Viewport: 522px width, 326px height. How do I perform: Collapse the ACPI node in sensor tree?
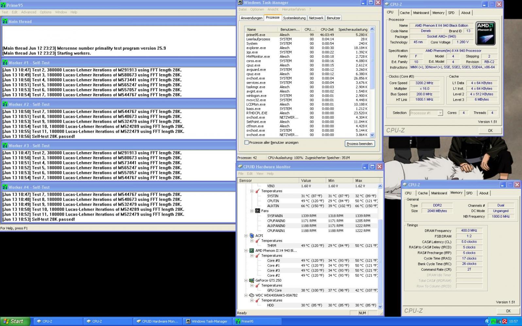[246, 236]
